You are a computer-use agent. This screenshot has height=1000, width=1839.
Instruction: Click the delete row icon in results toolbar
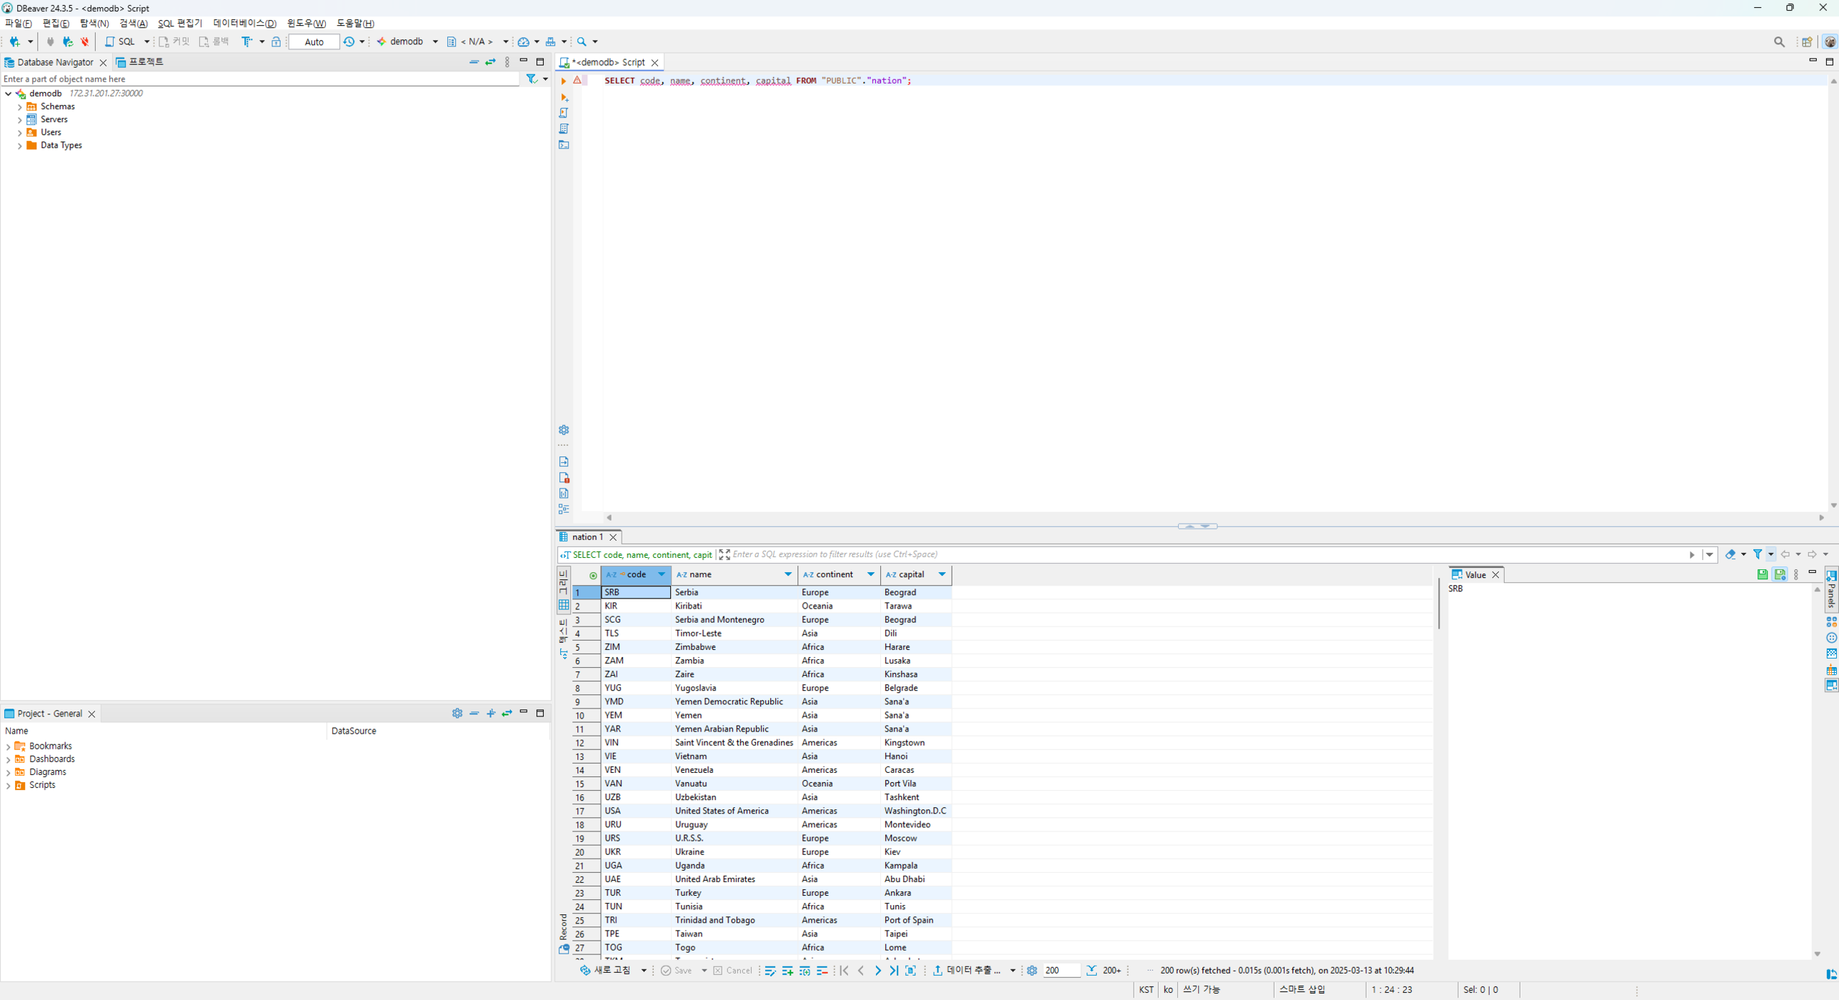(x=822, y=971)
